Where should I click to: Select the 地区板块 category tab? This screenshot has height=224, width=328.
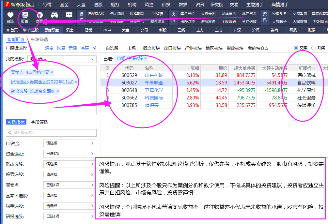[x=214, y=48]
